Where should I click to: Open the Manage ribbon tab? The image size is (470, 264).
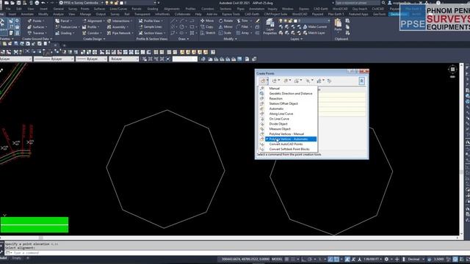click(x=85, y=14)
